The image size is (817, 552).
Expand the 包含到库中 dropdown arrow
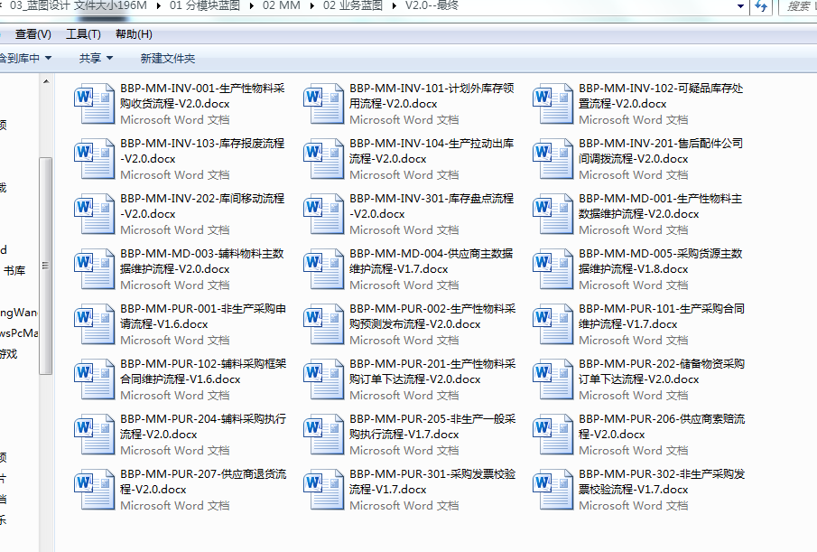click(48, 59)
